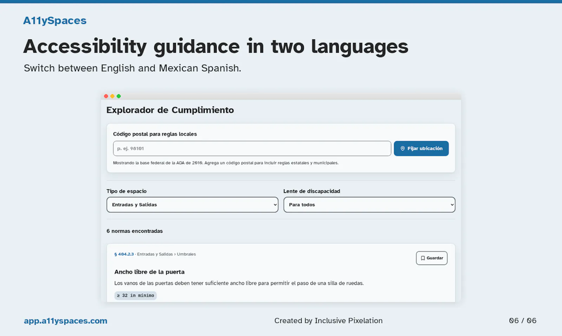Save the Ancho libre de la puerta rule with Guardar
562x336 pixels.
432,258
